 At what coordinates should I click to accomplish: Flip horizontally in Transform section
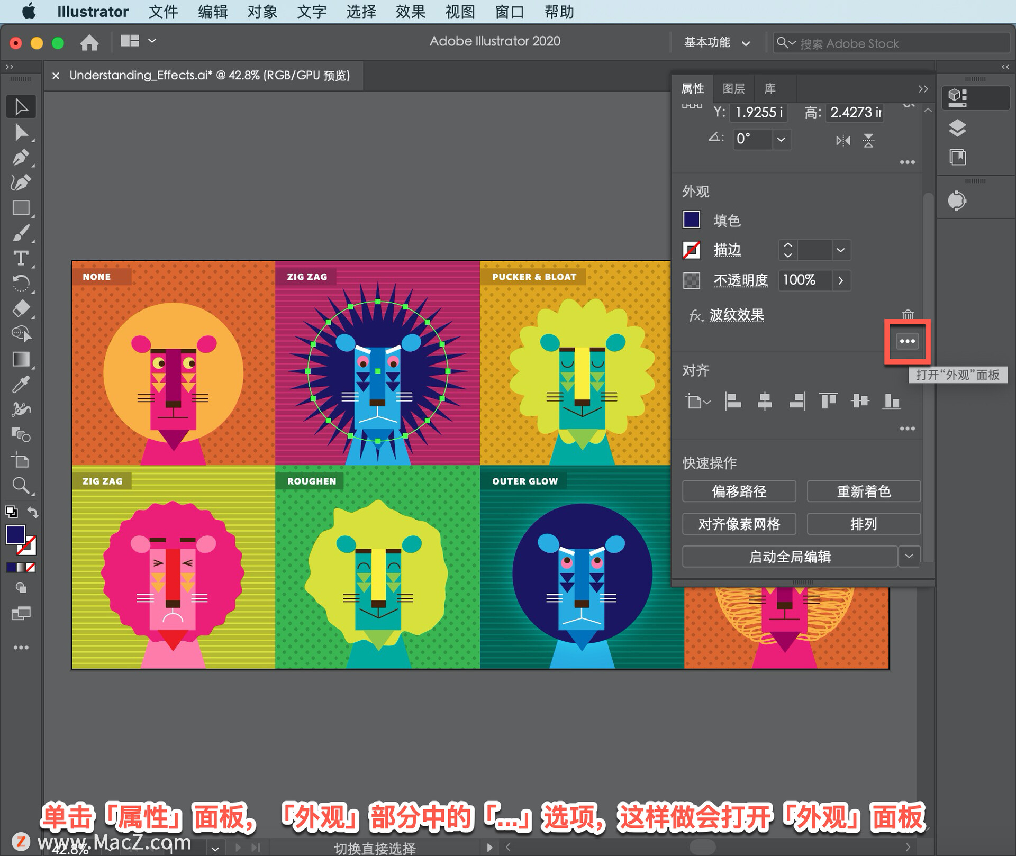843,141
